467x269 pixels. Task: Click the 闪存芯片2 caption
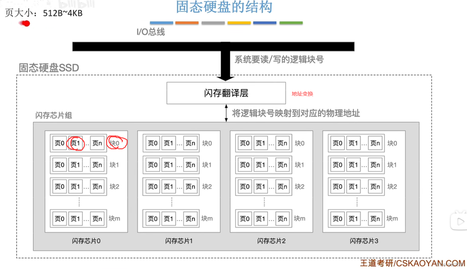click(271, 241)
